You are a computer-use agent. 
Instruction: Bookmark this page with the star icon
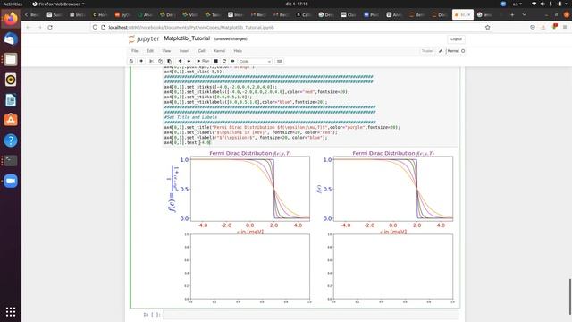coord(487,28)
